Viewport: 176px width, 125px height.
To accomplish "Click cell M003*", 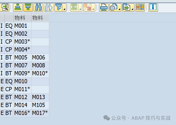I will point(22,42).
